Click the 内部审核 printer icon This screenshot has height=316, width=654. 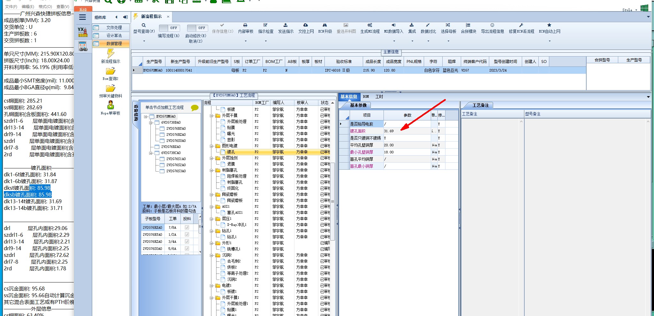pos(245,25)
